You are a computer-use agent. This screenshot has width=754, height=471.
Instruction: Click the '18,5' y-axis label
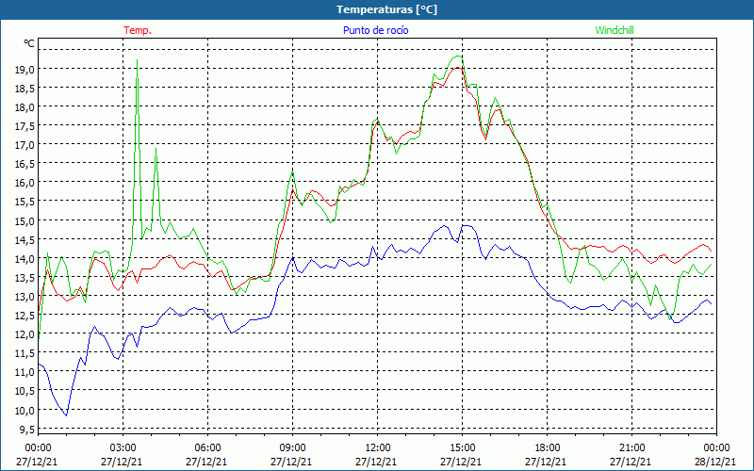(25, 89)
